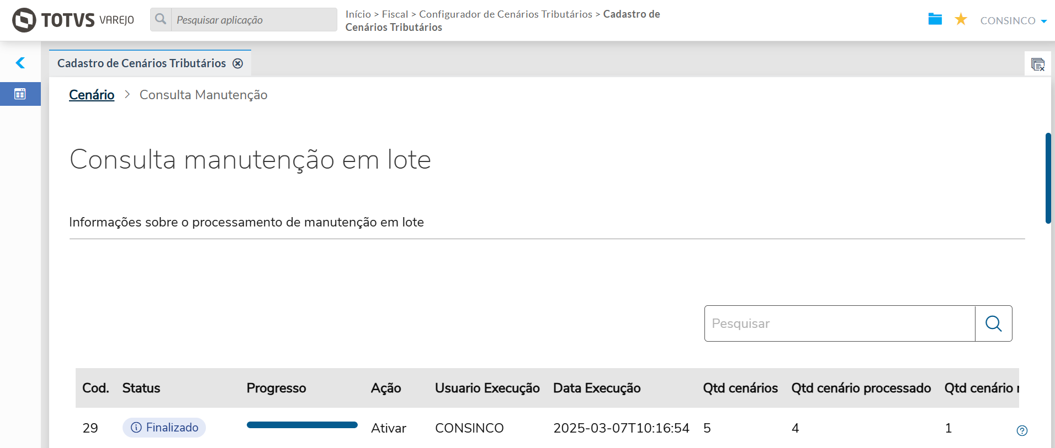Focus the Pesquisar table search input

[839, 323]
